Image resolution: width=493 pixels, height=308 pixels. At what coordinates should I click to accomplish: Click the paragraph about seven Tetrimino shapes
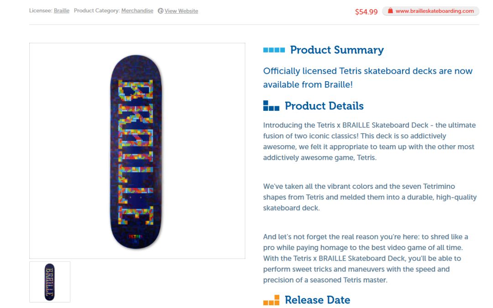[370, 197]
